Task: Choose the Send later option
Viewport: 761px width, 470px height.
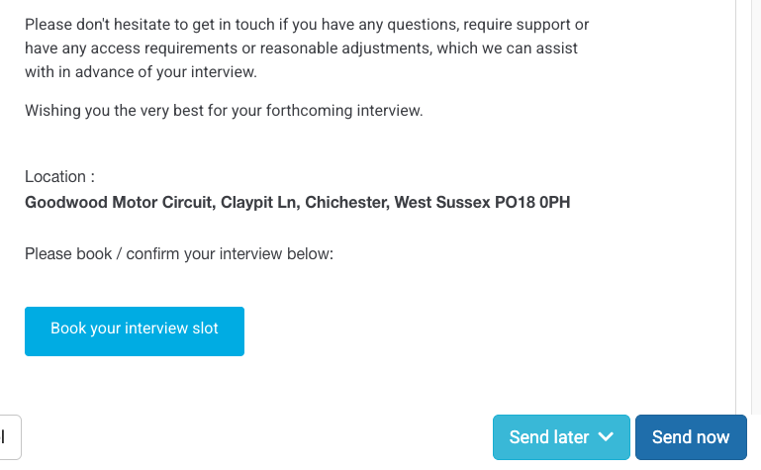Action: (549, 437)
